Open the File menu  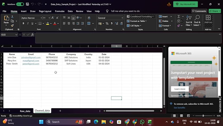tap(4, 11)
